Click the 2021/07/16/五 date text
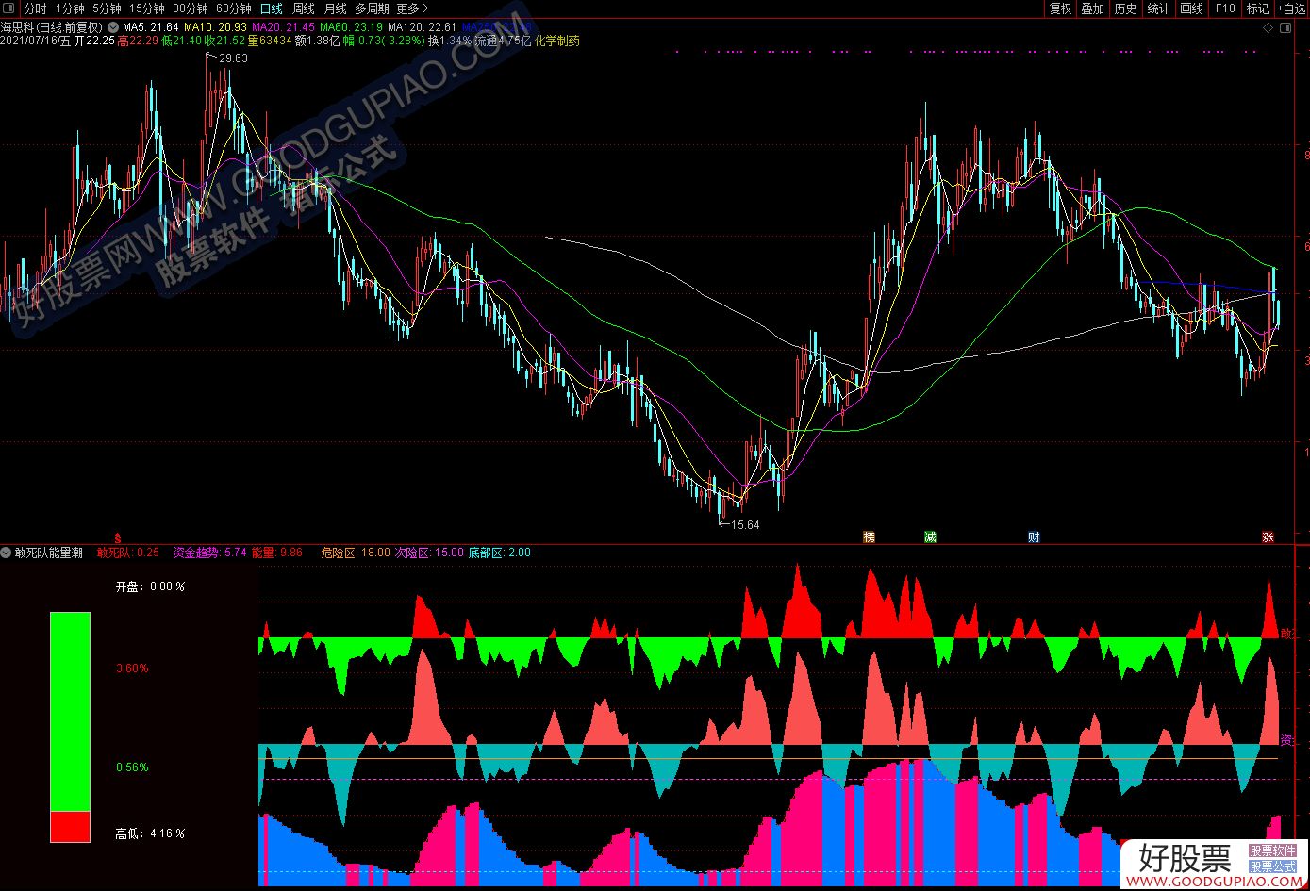The width and height of the screenshot is (1310, 891). coord(36,41)
